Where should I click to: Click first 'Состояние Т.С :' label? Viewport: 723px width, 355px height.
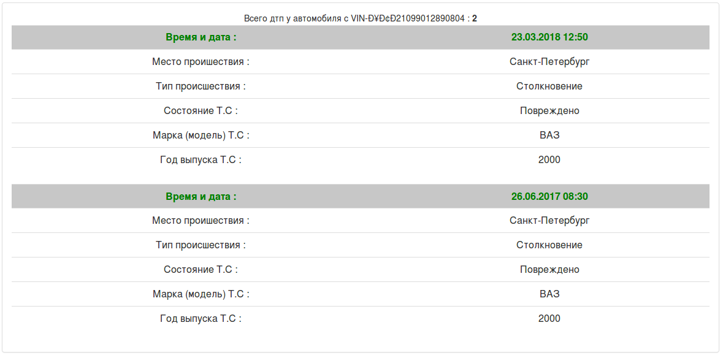[201, 110]
